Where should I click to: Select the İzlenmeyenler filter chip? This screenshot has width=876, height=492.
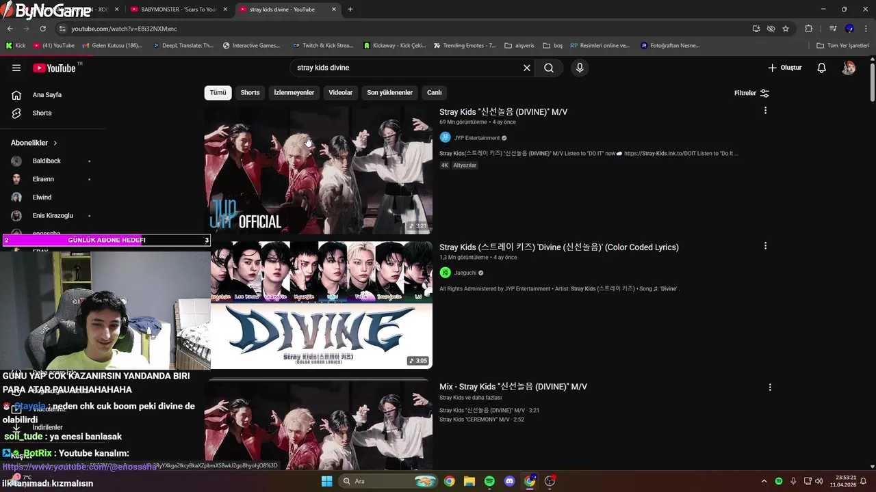click(294, 93)
